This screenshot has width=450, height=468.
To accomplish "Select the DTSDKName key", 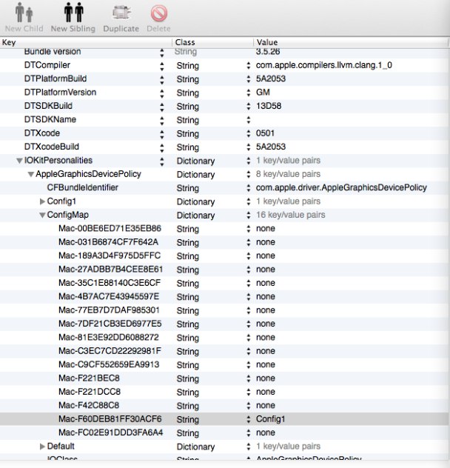I will [50, 120].
